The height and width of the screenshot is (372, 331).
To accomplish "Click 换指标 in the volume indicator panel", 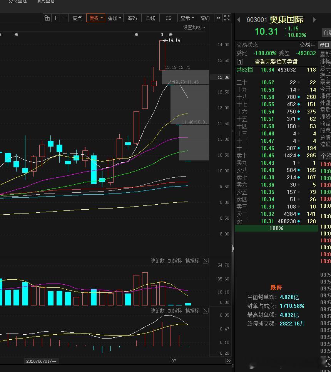I will (x=192, y=261).
